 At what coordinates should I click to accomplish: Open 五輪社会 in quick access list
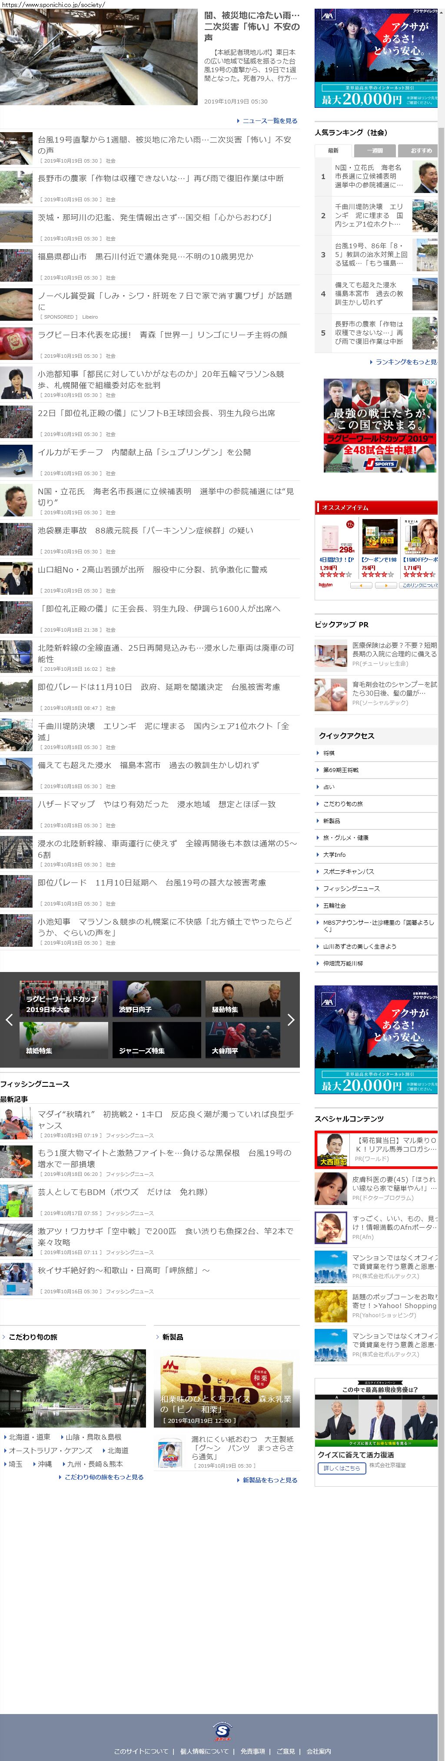334,905
